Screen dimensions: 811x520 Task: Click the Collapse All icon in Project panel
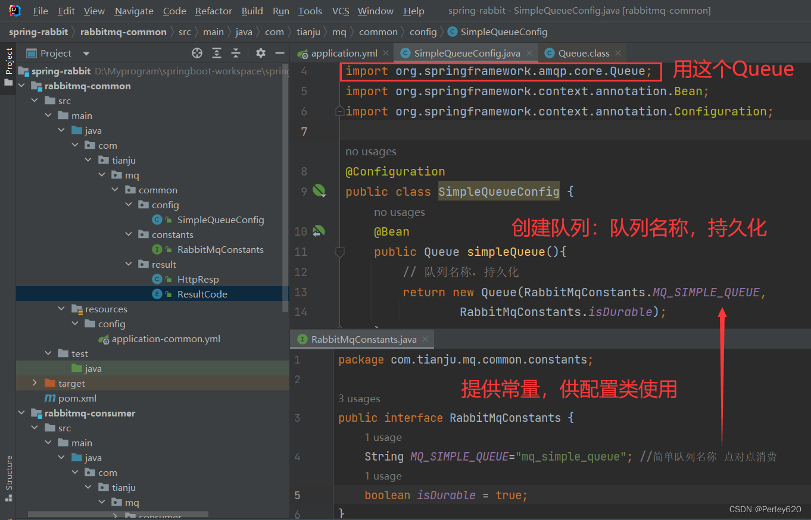pyautogui.click(x=236, y=53)
